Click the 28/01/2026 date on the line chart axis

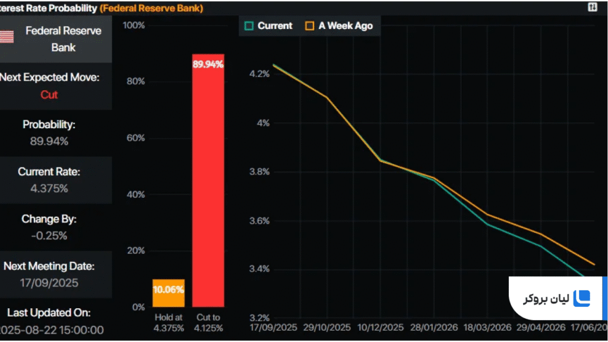click(434, 328)
